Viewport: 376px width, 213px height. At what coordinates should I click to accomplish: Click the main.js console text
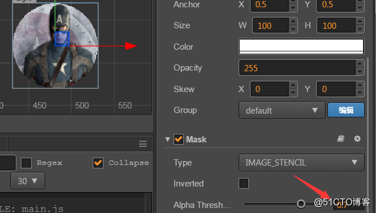(x=42, y=209)
